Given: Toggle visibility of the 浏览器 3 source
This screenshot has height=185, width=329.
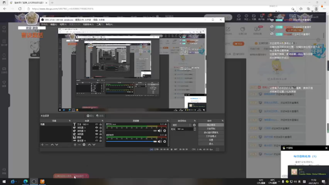Looking at the screenshot, I should [97, 127].
